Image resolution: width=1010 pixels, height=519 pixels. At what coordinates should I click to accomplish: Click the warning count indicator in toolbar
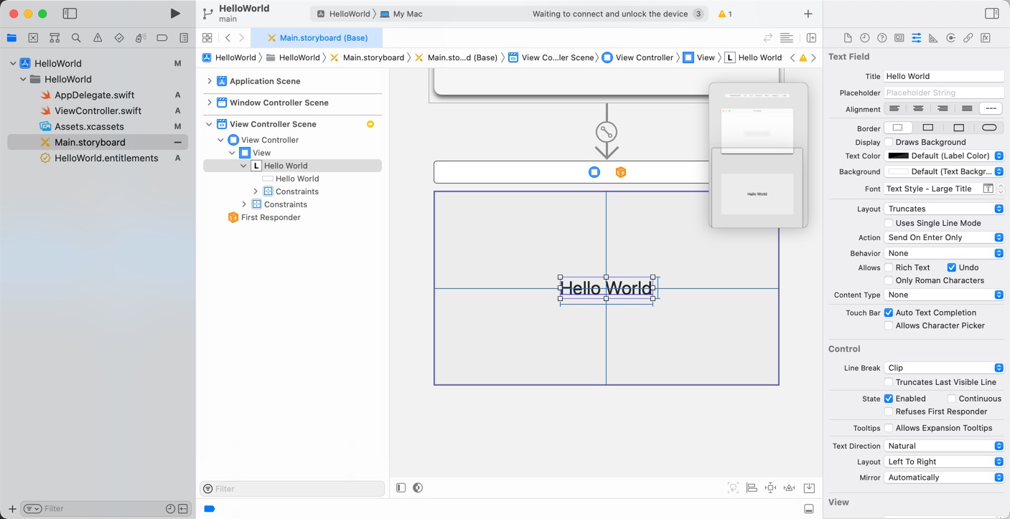coord(725,14)
